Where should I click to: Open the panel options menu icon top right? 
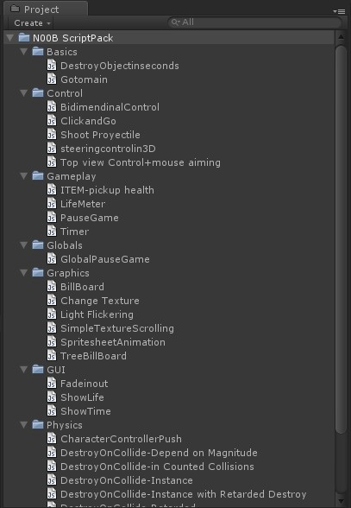click(x=339, y=11)
